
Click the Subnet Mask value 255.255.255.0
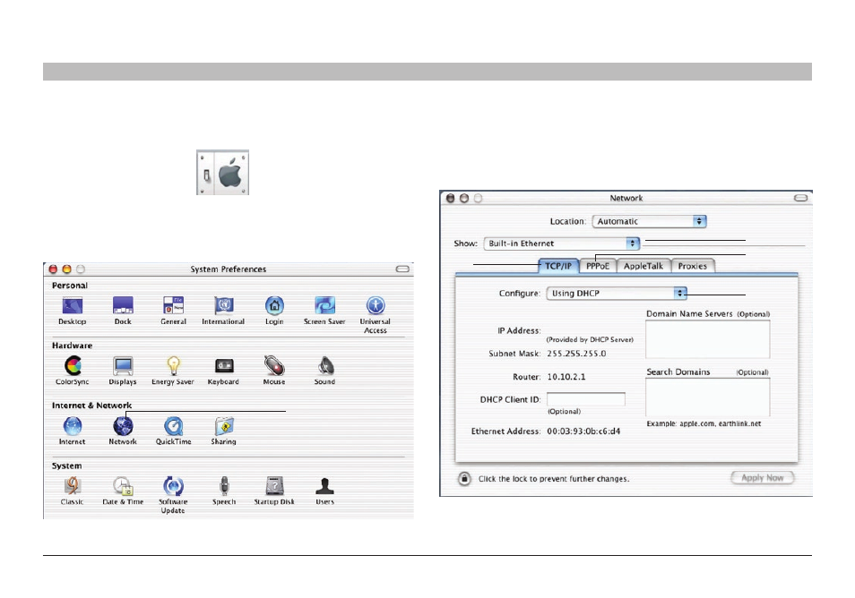pyautogui.click(x=576, y=354)
